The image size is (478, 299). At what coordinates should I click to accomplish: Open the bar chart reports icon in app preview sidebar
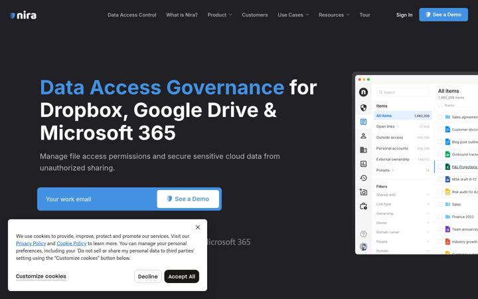click(363, 164)
